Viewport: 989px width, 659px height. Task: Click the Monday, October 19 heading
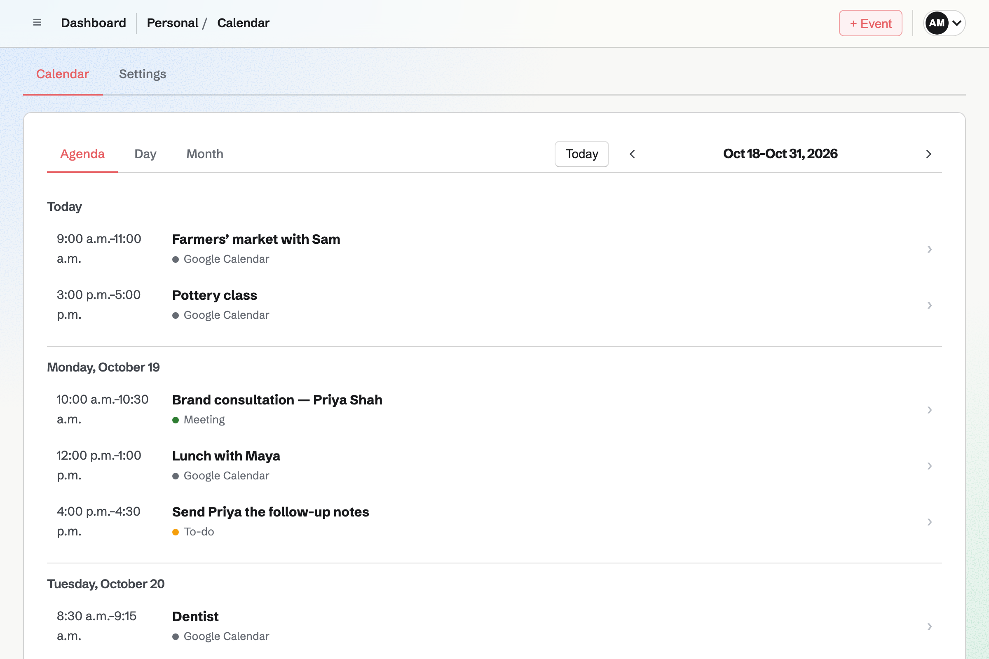click(x=103, y=367)
